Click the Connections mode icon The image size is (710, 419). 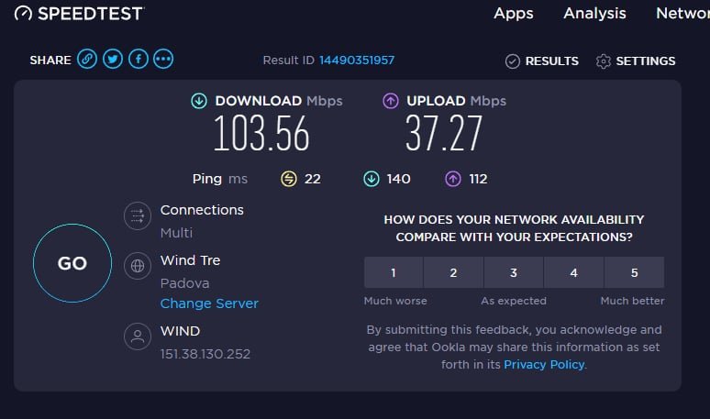click(x=138, y=215)
